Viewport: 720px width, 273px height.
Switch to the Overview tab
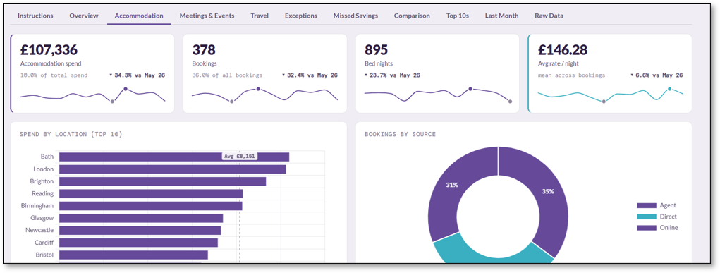(84, 16)
